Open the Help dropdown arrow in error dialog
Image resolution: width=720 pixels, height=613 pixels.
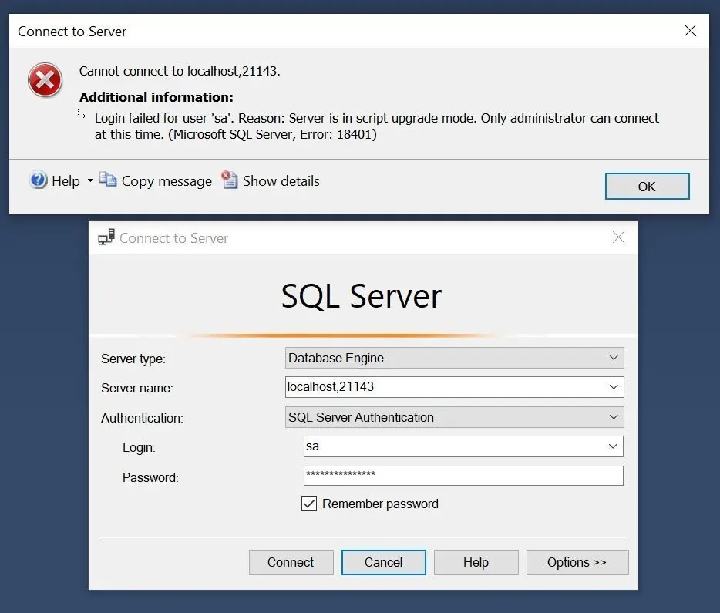(x=90, y=180)
